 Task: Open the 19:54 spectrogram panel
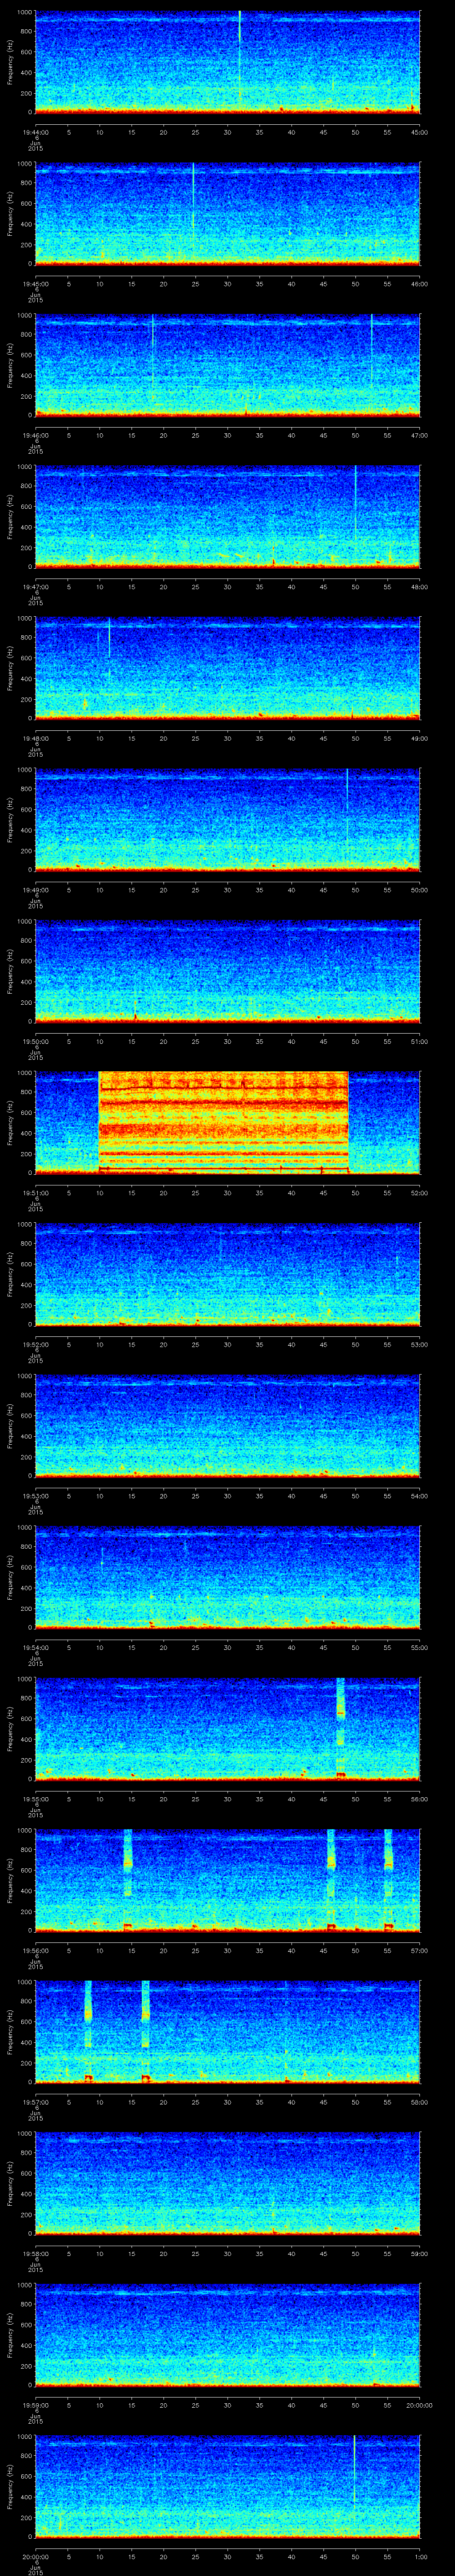(227, 1576)
